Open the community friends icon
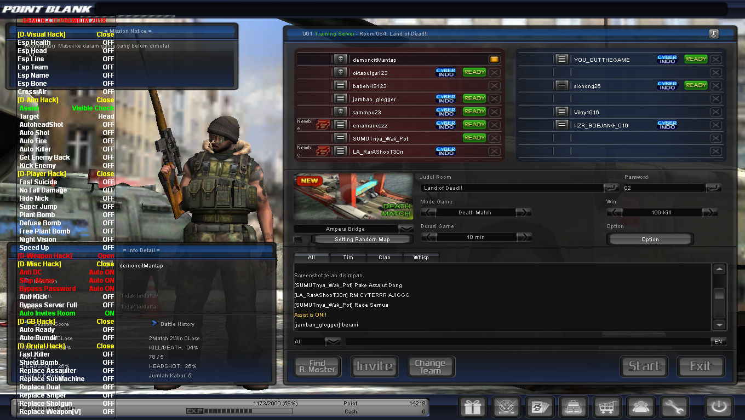The height and width of the screenshot is (420, 745). 641,407
